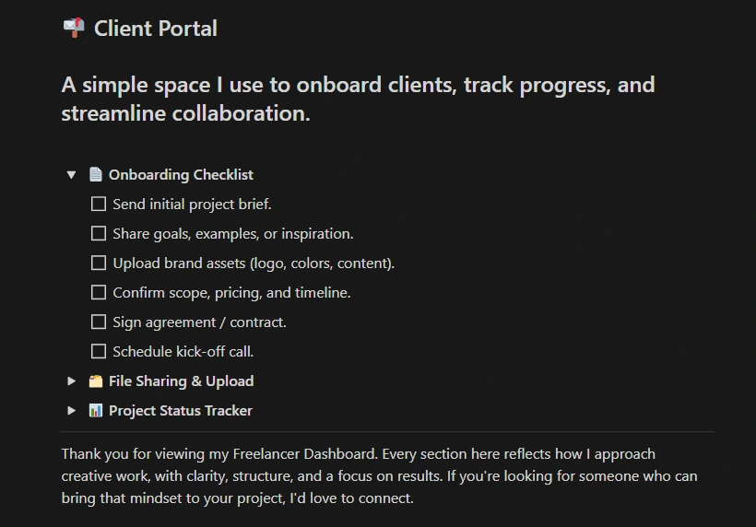Click the Project Status Tracker label
The image size is (756, 527).
coord(181,410)
